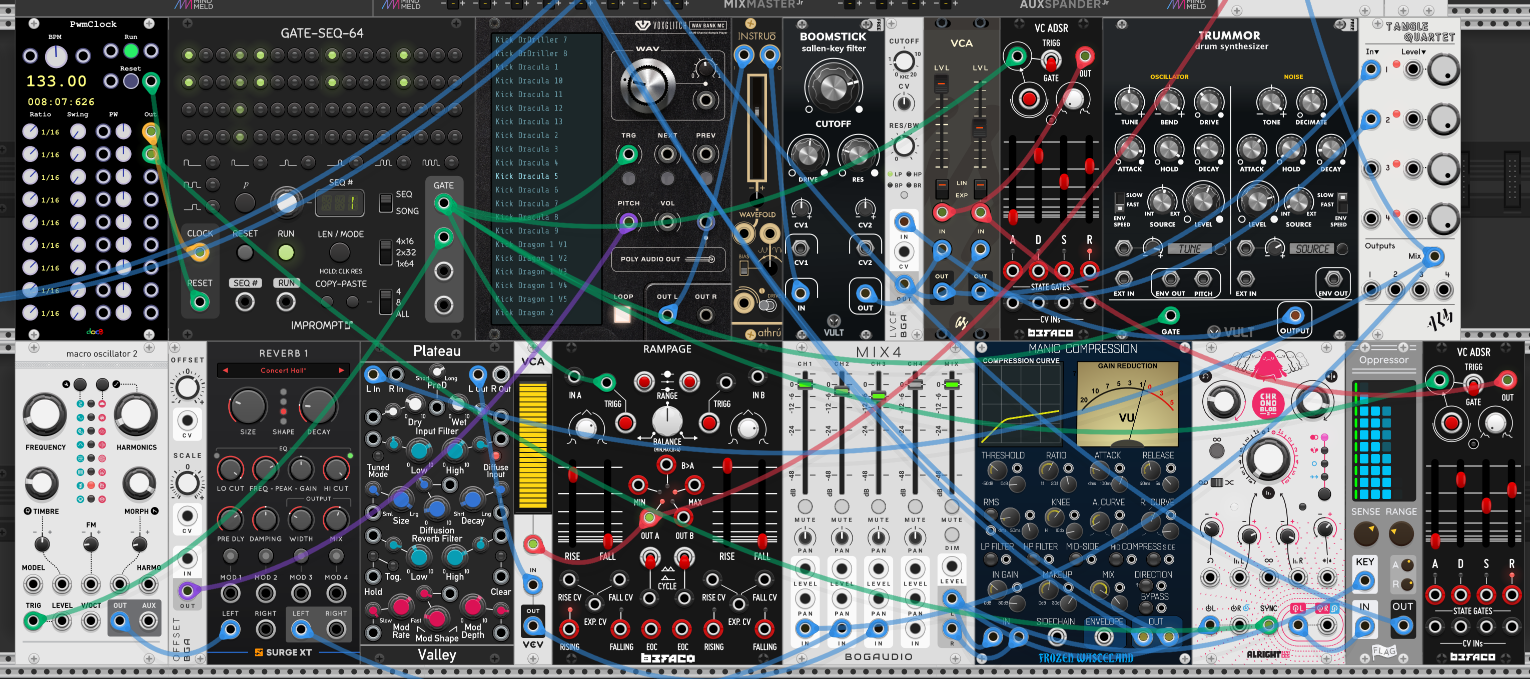Click the Plateau Diffuse Input red button
The width and height of the screenshot is (1530, 679).
[x=496, y=456]
